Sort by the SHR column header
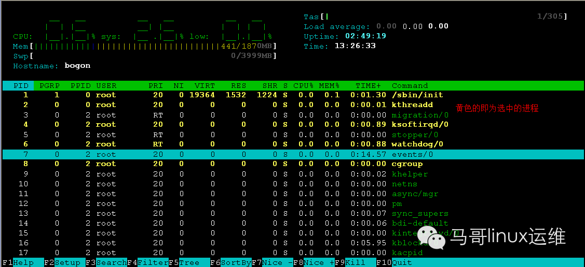This screenshot has height=267, width=585. point(269,85)
